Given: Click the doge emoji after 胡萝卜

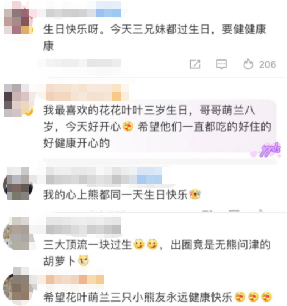Looking at the screenshot, I should (83, 260).
